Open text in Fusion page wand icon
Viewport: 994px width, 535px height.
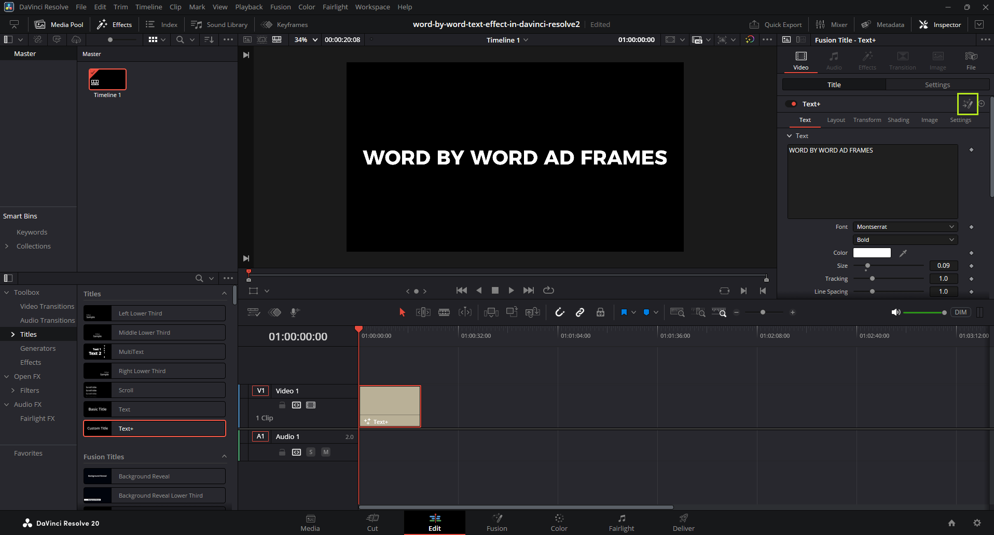pyautogui.click(x=968, y=104)
